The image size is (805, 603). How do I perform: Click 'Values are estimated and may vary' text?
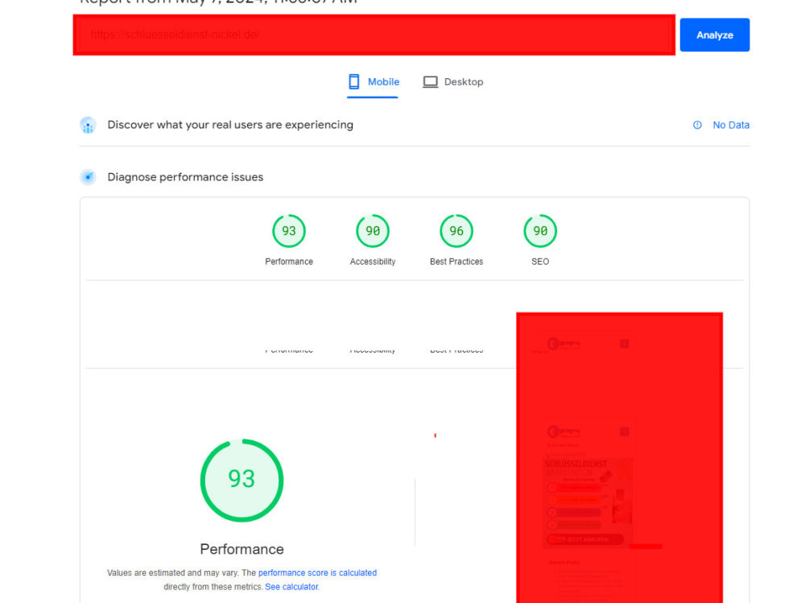pyautogui.click(x=173, y=572)
